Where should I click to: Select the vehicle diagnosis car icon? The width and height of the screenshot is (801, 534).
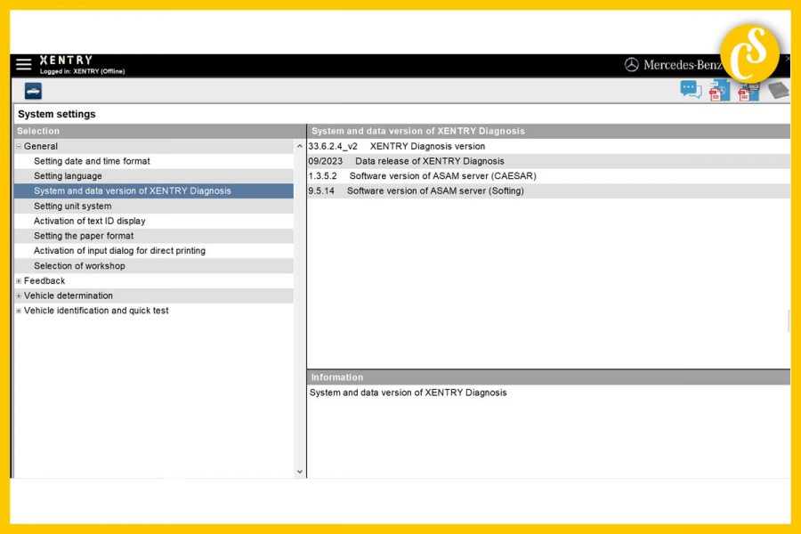[x=33, y=90]
